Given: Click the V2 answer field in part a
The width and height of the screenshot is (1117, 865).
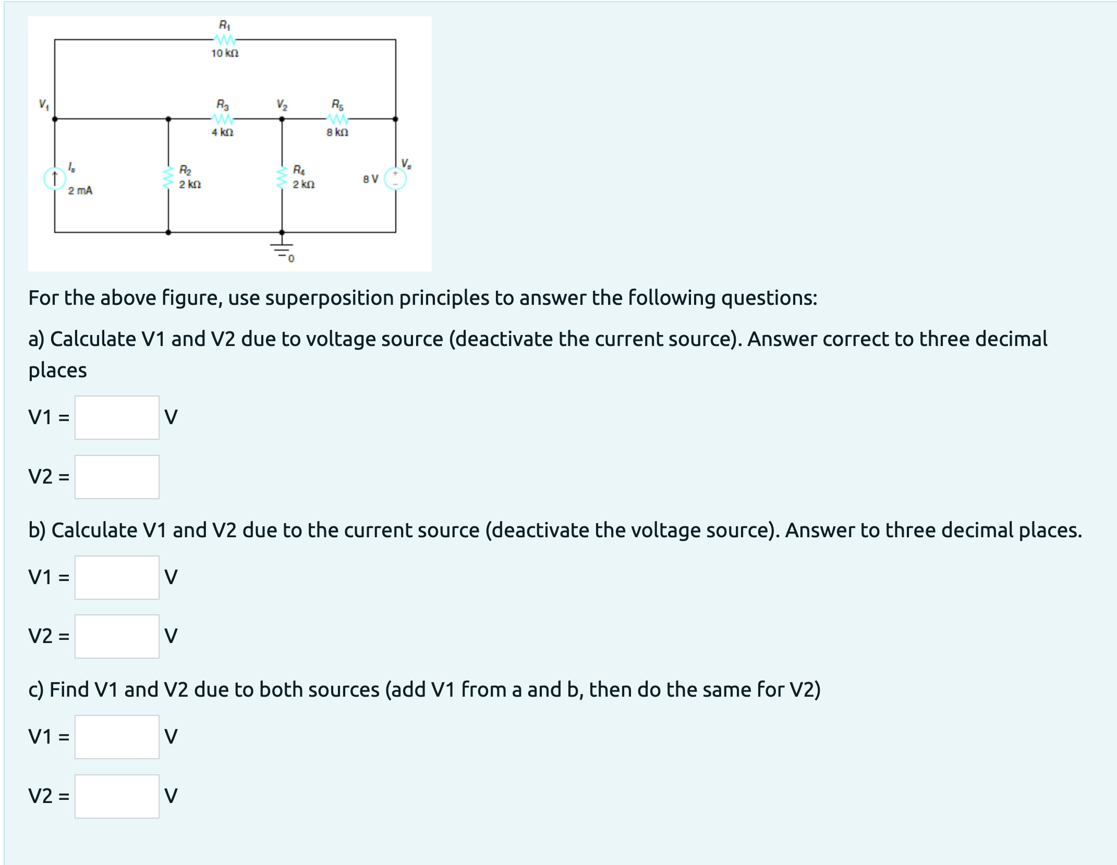Looking at the screenshot, I should (x=117, y=477).
